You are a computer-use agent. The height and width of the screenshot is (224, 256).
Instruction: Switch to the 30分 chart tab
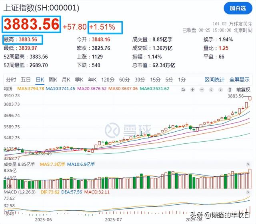coord(140,80)
